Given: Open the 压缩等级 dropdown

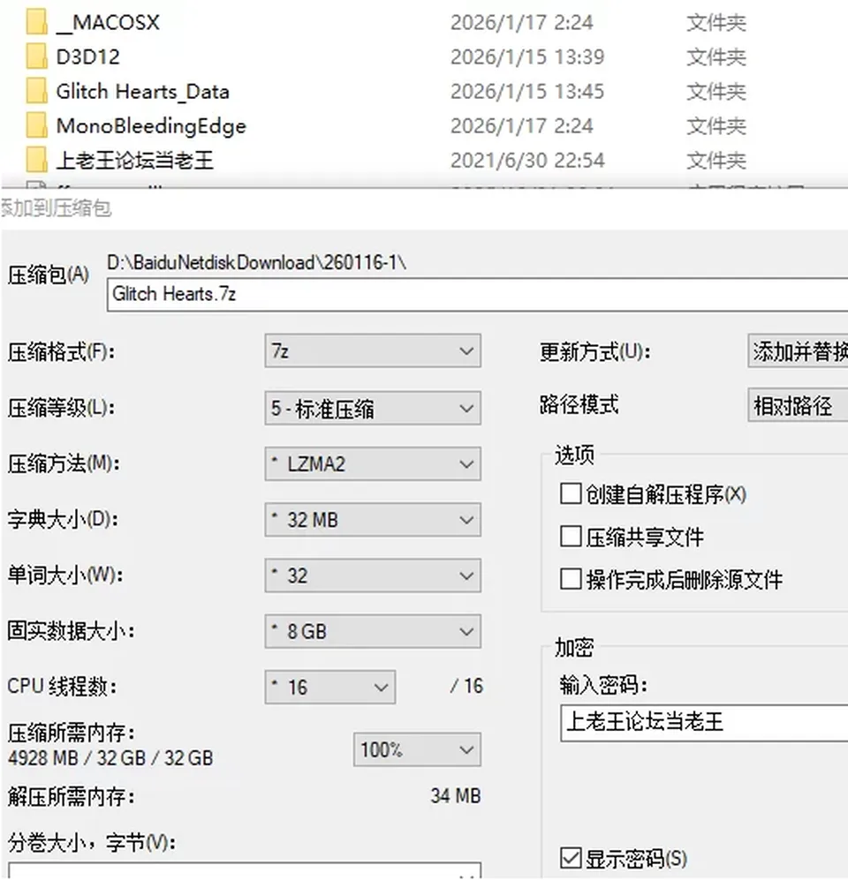Looking at the screenshot, I should [373, 408].
